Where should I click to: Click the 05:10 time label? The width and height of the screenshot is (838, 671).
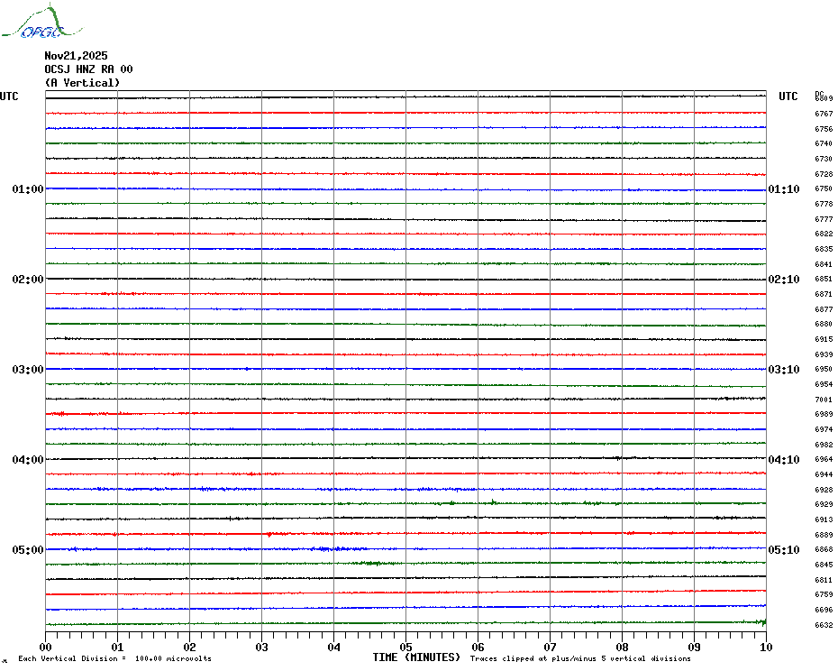[784, 549]
